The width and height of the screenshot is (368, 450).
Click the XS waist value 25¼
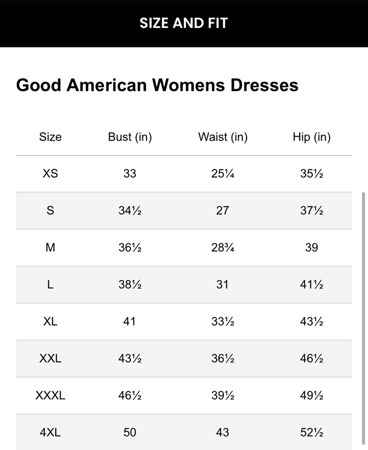(x=223, y=173)
